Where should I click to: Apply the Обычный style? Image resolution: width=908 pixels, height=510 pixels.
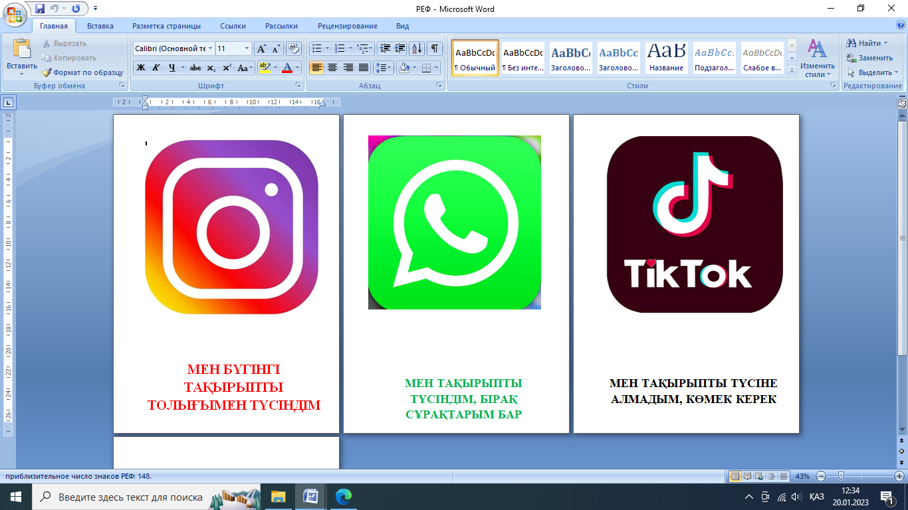pos(475,58)
